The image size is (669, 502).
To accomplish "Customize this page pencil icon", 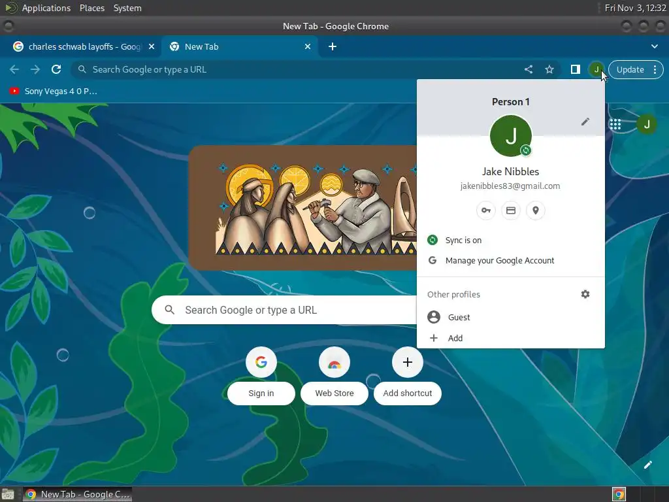I will click(647, 465).
